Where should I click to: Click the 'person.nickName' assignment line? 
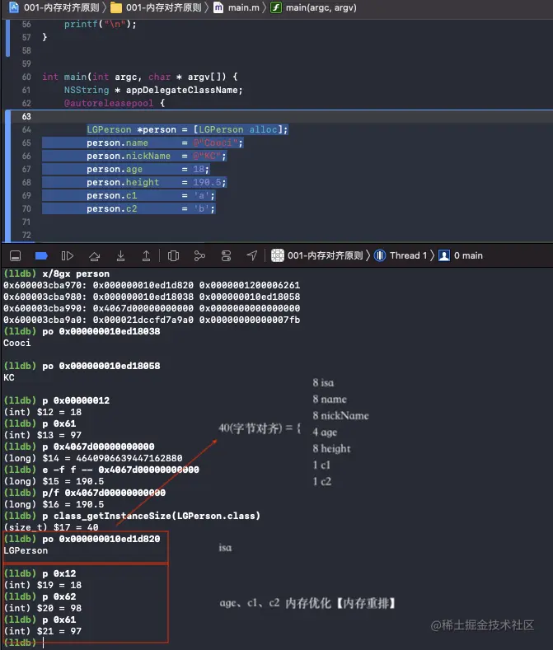[157, 157]
